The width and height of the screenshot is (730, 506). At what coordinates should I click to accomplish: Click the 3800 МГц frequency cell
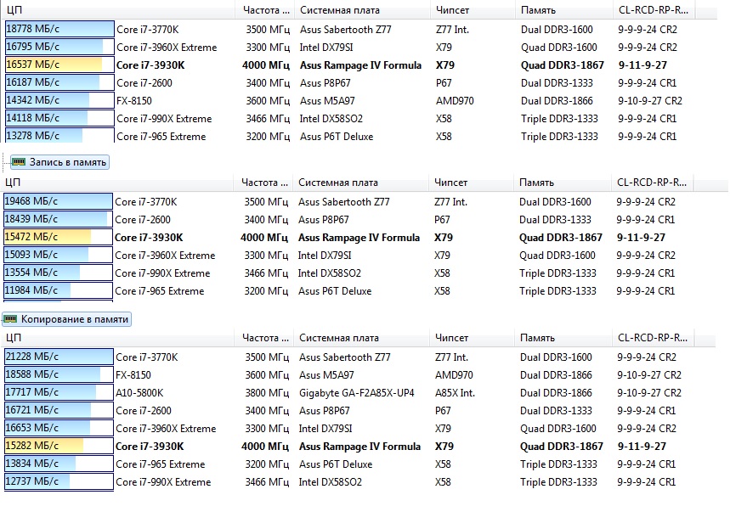point(267,393)
